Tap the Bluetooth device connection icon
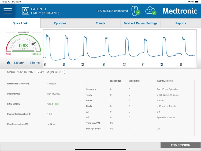 tap(136, 11)
